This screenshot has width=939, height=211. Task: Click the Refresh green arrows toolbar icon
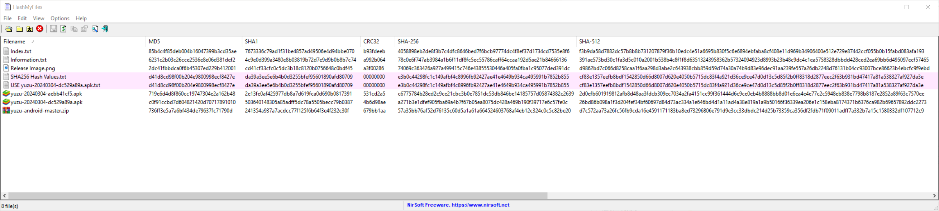pos(63,29)
